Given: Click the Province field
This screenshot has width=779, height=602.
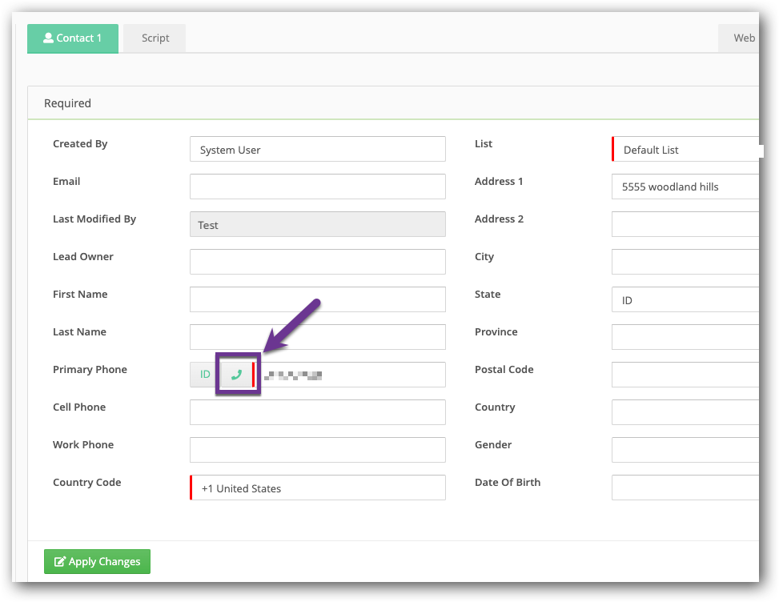Looking at the screenshot, I should pyautogui.click(x=685, y=337).
